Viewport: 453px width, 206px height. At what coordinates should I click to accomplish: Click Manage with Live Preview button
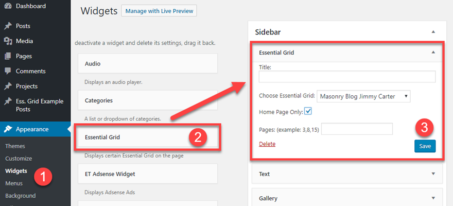(159, 11)
